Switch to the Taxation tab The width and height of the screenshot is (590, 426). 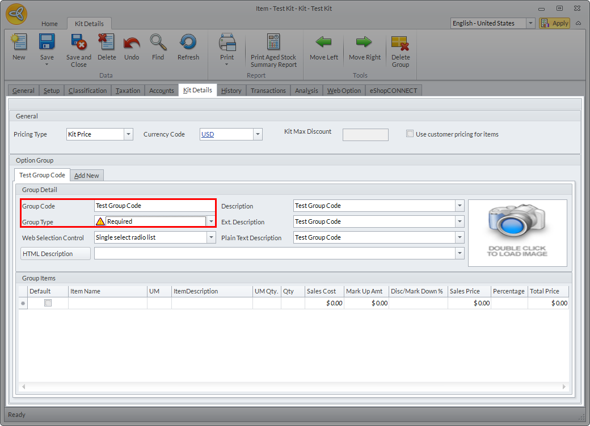coord(127,91)
